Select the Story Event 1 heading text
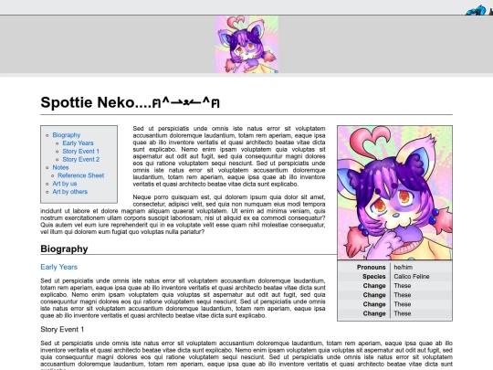 [x=62, y=330]
